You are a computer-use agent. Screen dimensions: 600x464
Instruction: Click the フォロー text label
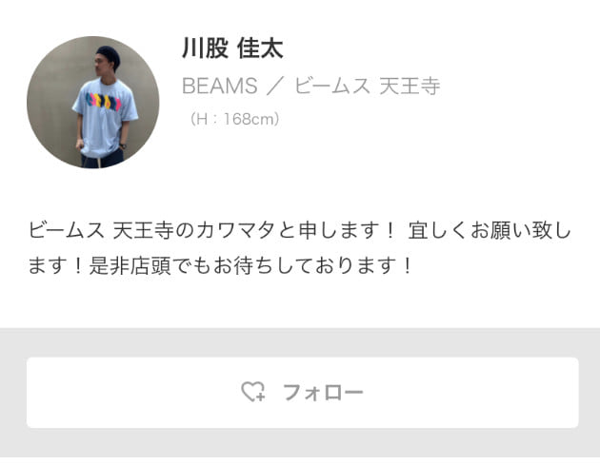pyautogui.click(x=323, y=393)
